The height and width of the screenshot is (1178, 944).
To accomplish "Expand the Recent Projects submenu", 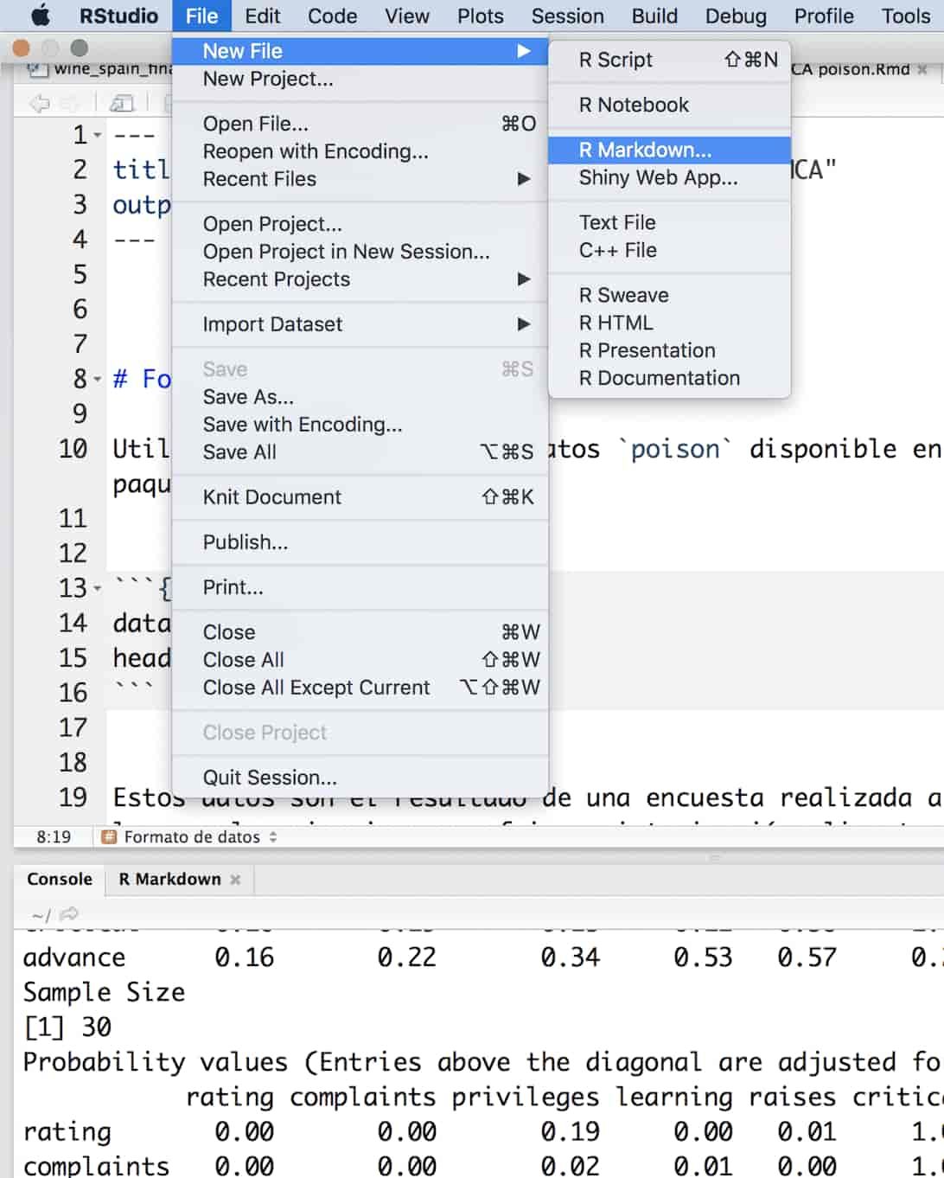I will [x=360, y=279].
